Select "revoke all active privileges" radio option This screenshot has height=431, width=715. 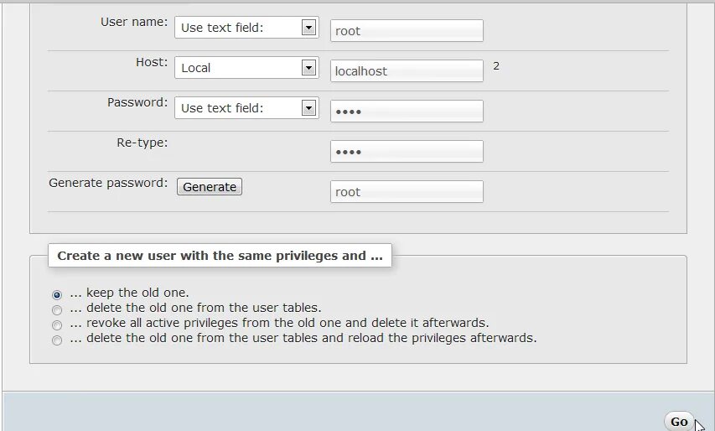coord(57,325)
